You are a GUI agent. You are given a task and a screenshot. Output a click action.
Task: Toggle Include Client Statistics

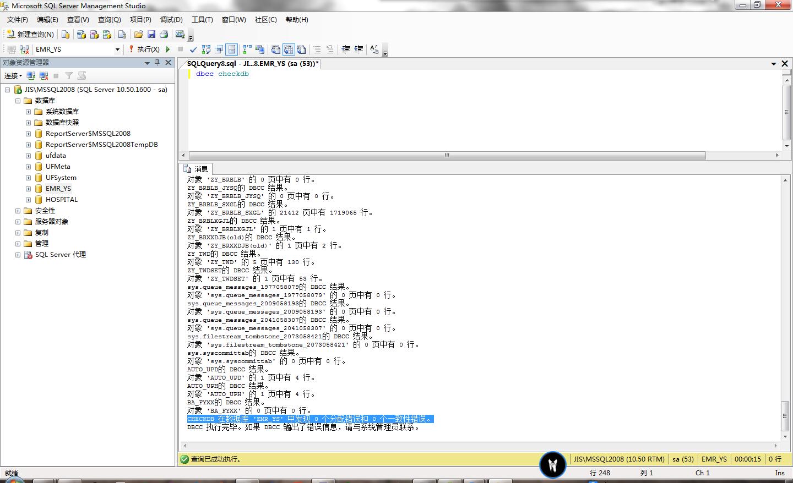click(x=260, y=50)
